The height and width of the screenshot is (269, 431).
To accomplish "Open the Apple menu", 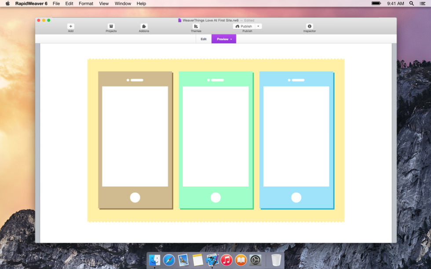I will (x=8, y=4).
